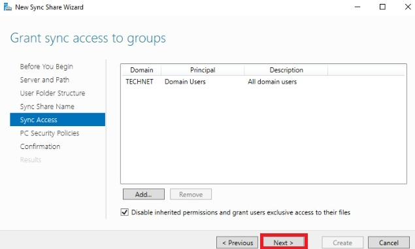Click the Create button
Image resolution: width=415 pixels, height=249 pixels.
point(342,242)
